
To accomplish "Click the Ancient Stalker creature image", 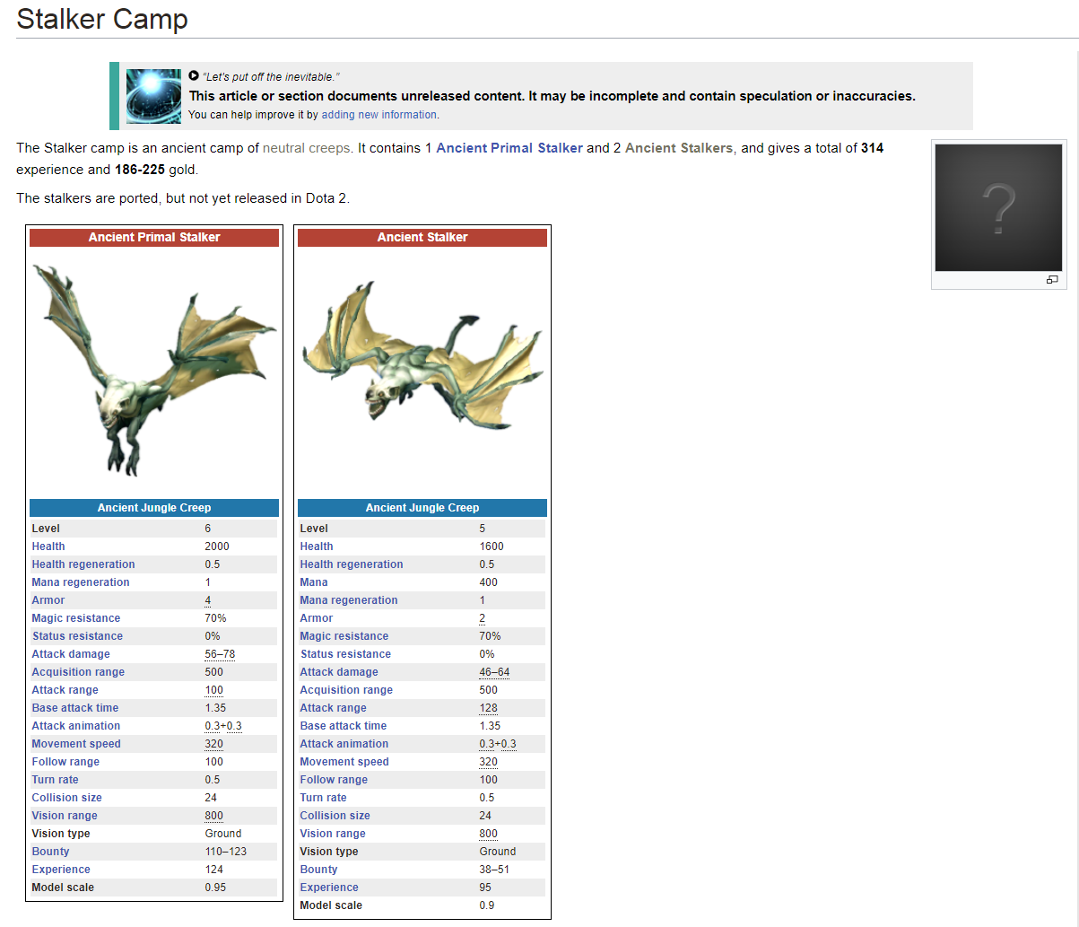I will tap(422, 354).
